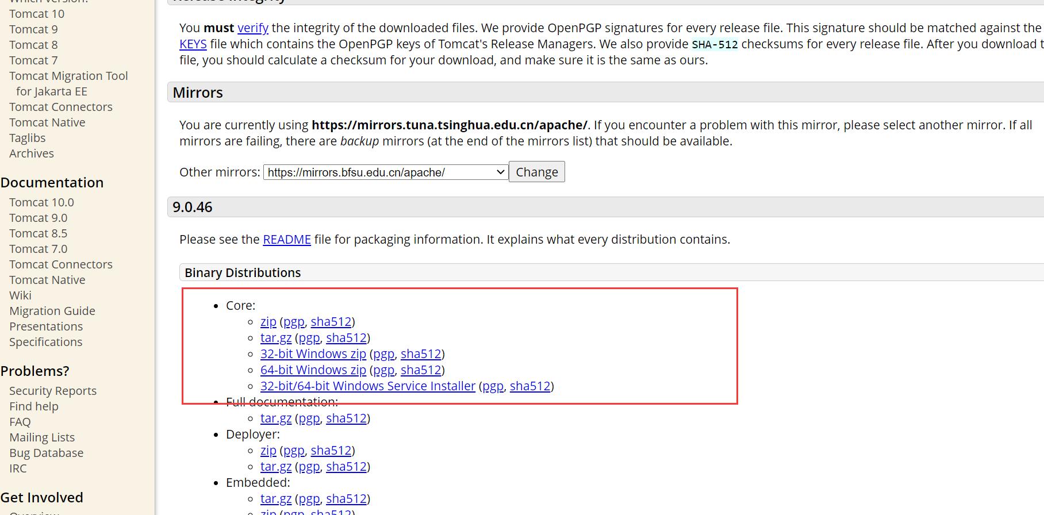
Task: Open Tomcat 7.0 documentation
Action: click(38, 249)
